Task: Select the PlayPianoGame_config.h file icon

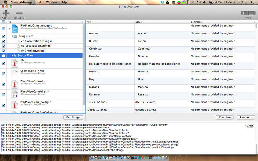Action: click(x=15, y=105)
